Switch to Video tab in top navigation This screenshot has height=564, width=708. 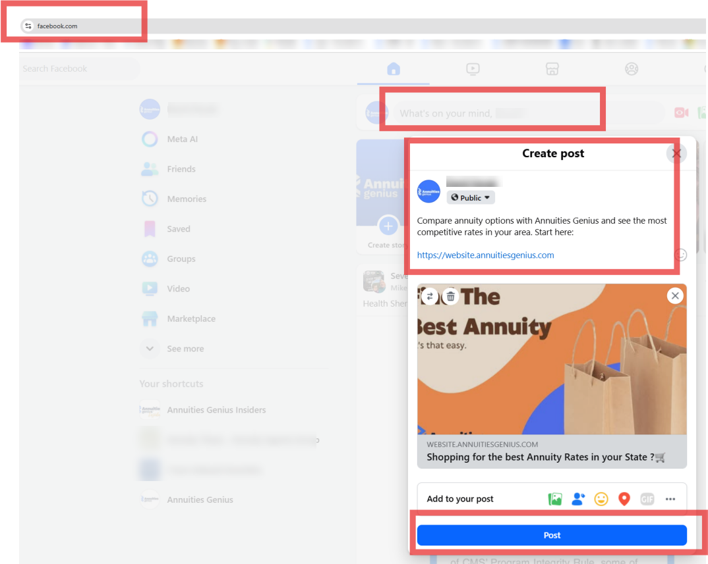click(473, 69)
